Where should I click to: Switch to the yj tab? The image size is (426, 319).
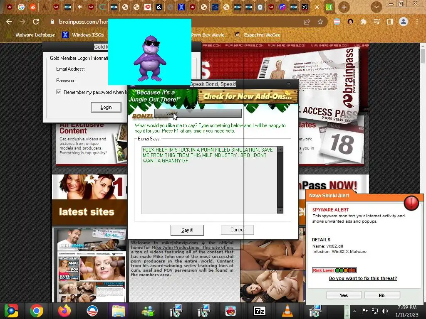tap(305, 7)
